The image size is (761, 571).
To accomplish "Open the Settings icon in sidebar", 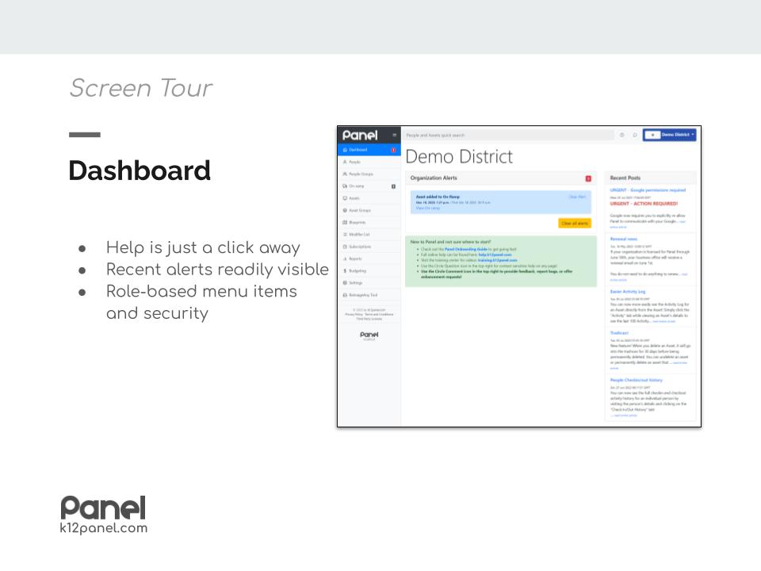I will point(345,282).
